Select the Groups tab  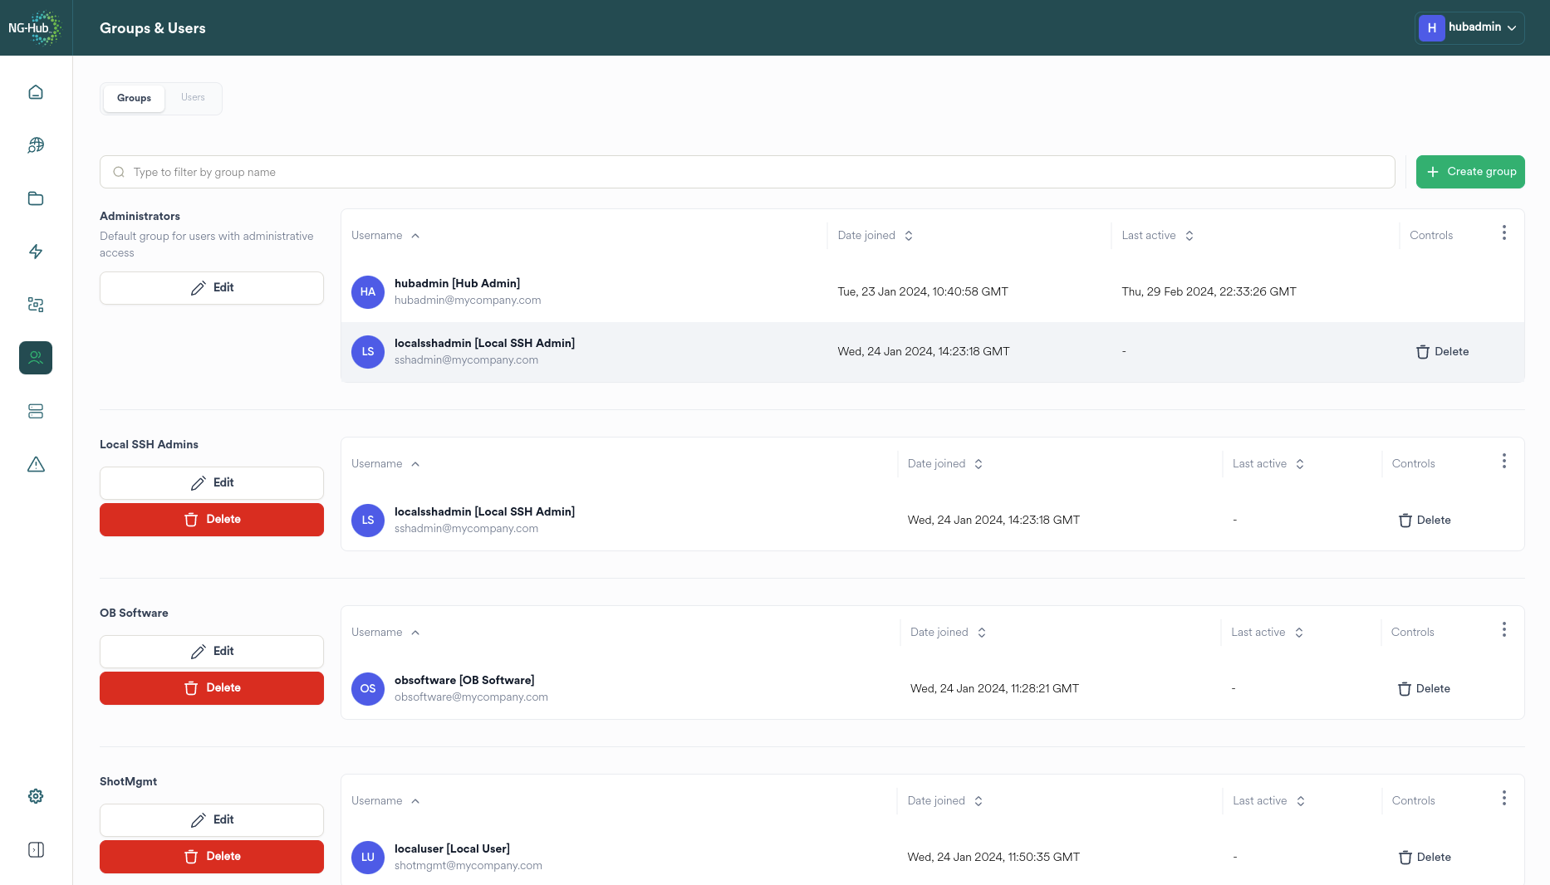(x=133, y=97)
